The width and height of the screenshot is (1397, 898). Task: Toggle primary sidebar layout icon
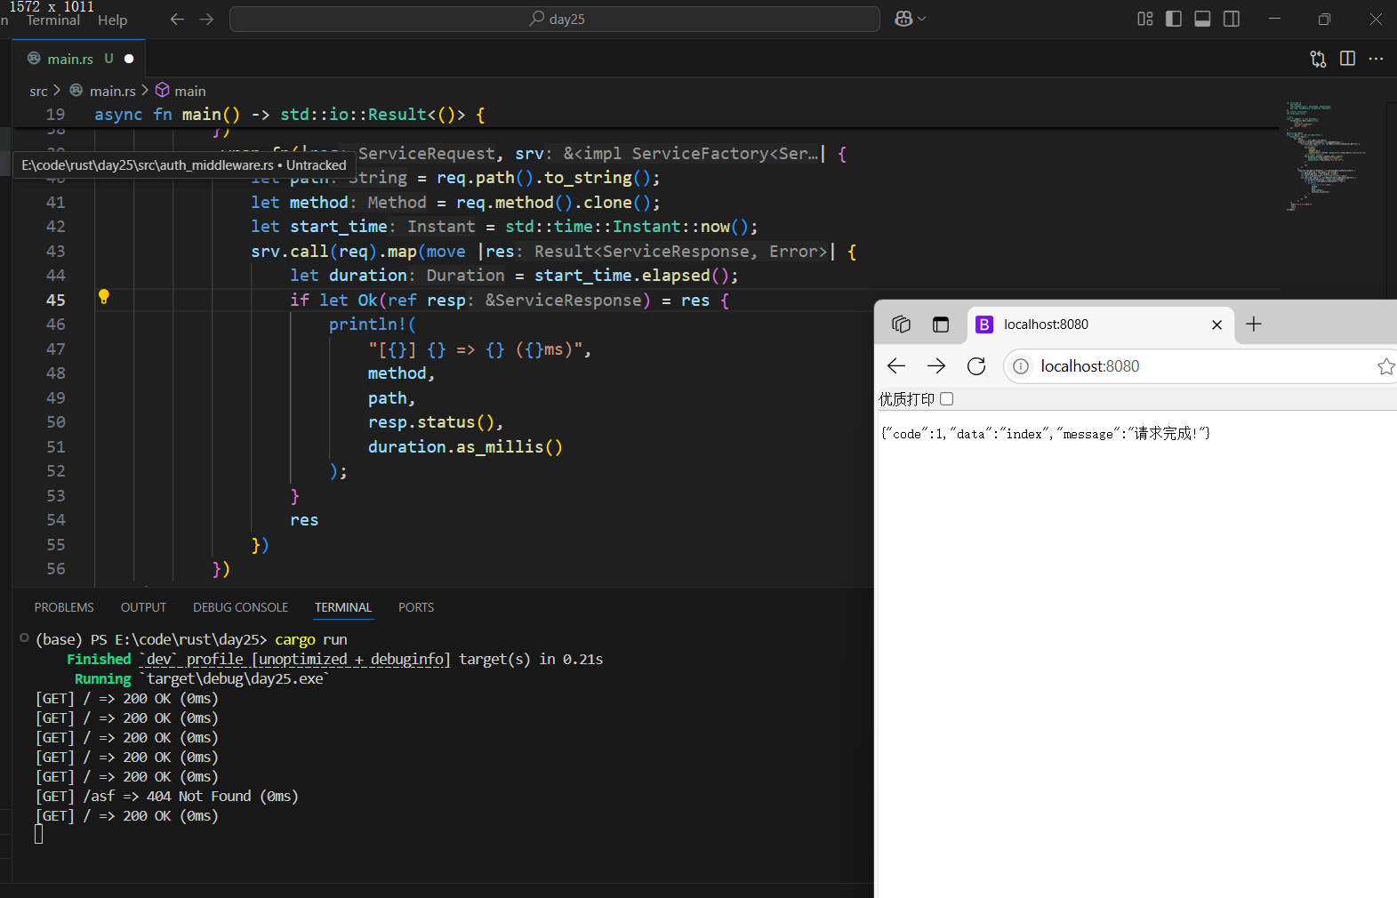click(1174, 19)
